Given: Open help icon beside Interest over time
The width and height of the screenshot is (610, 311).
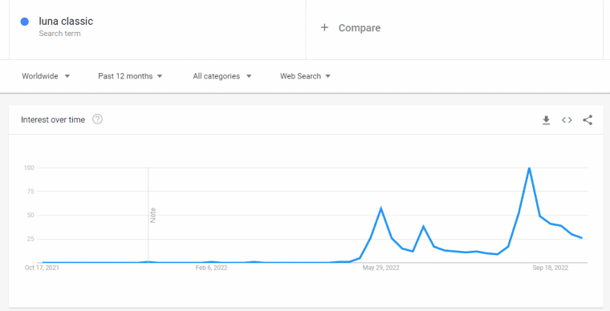Looking at the screenshot, I should point(97,119).
